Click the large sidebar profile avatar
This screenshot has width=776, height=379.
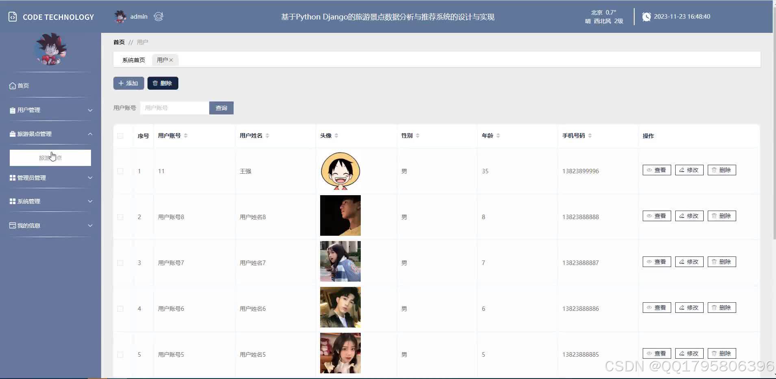pos(51,50)
